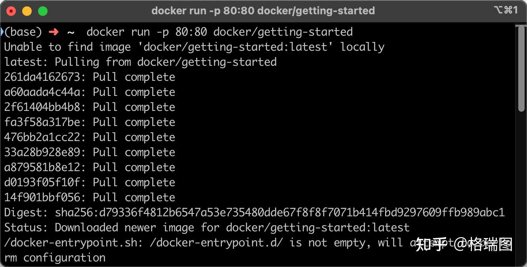Image resolution: width=527 pixels, height=267 pixels.
Task: Click the ⌥⌘1 shortcut indicator in title bar
Action: [506, 10]
